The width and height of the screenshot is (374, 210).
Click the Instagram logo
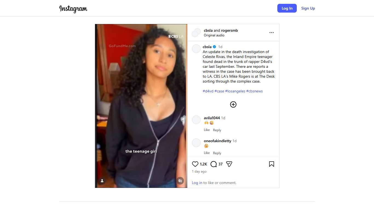point(73,8)
